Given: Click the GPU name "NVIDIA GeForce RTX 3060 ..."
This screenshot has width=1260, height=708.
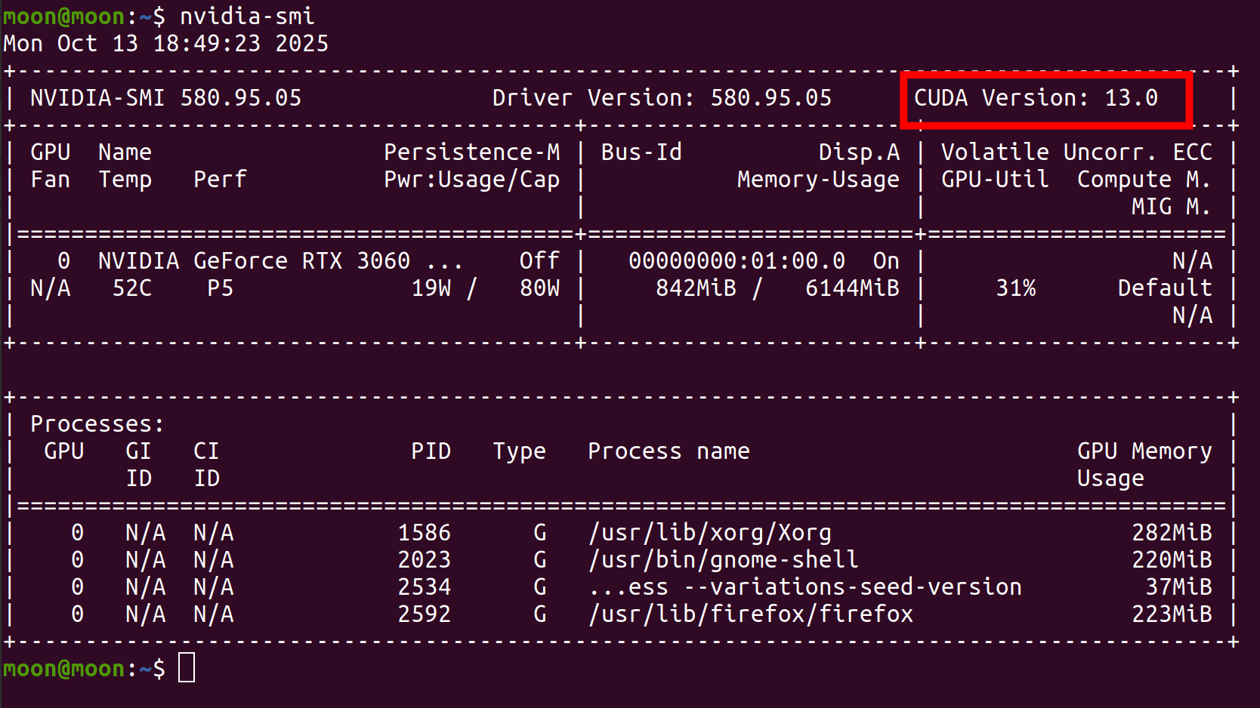Looking at the screenshot, I should tap(280, 261).
